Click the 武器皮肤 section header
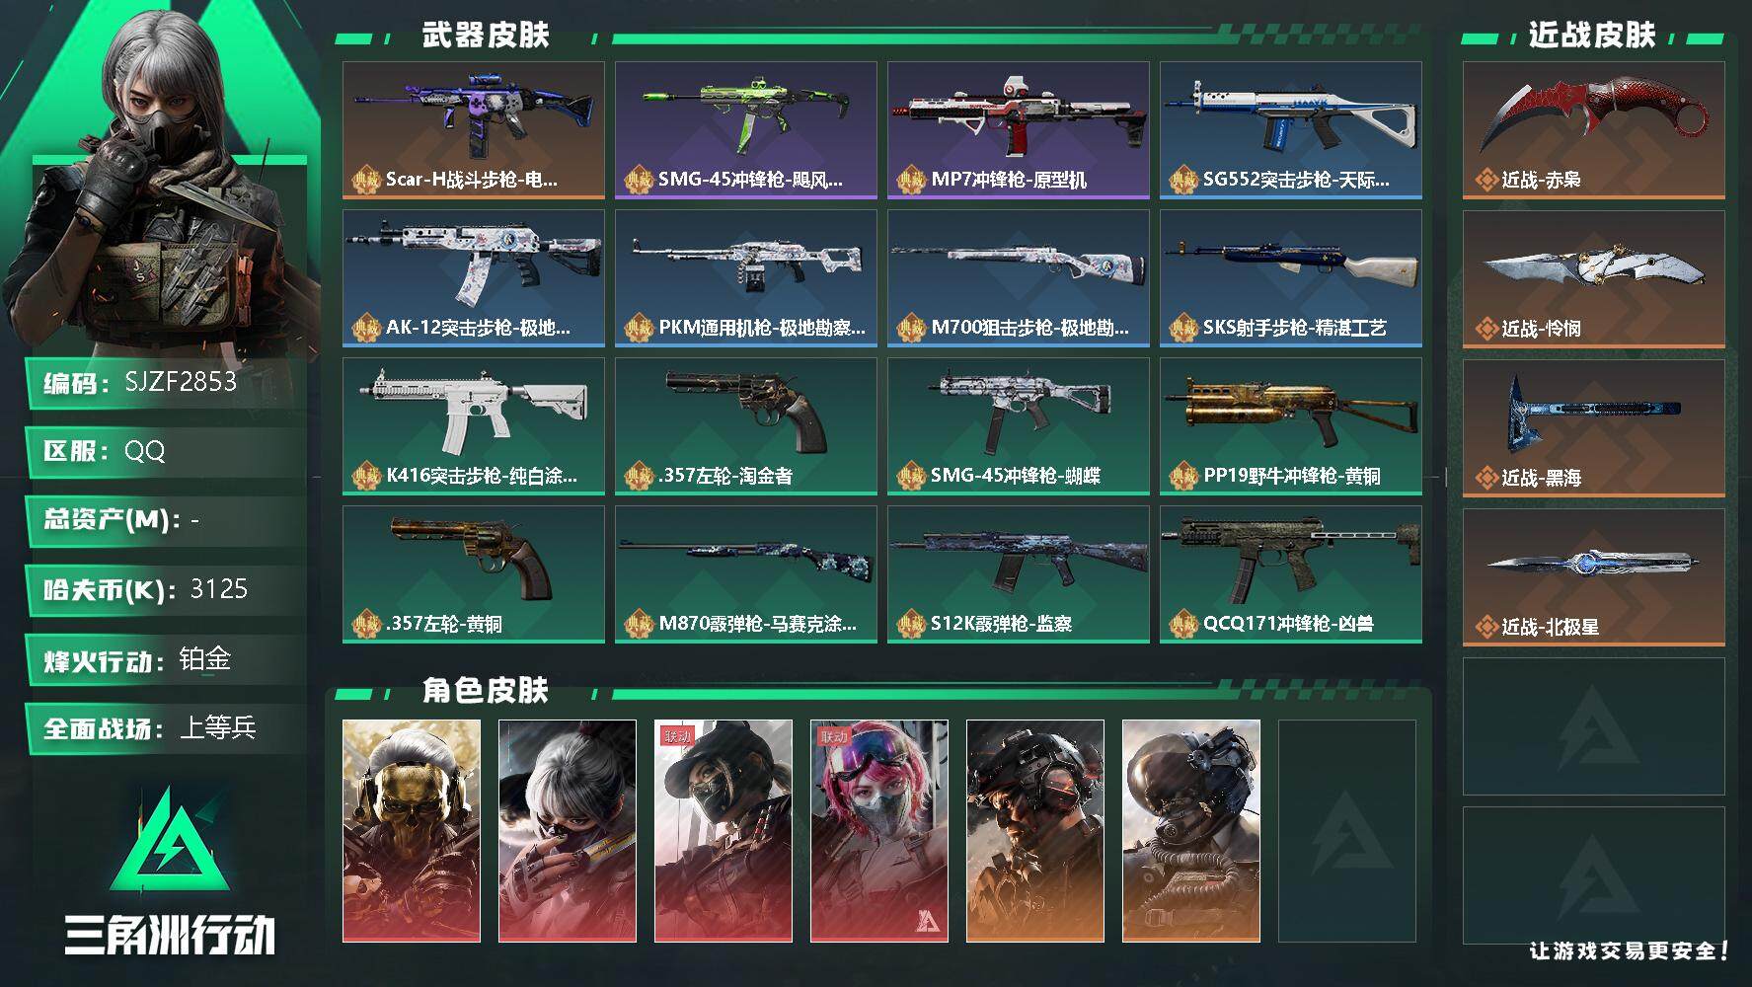 [x=486, y=36]
